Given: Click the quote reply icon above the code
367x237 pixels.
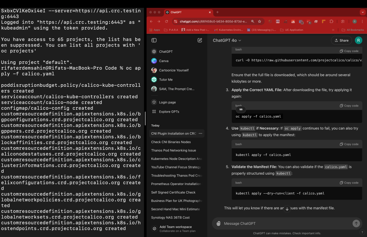Looking at the screenshot, I should [241, 109].
